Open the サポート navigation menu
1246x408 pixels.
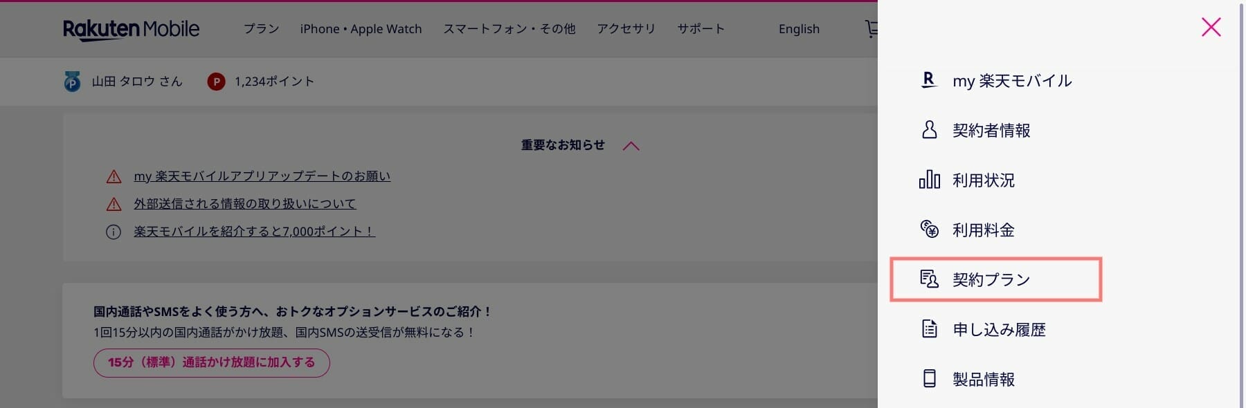(x=701, y=29)
